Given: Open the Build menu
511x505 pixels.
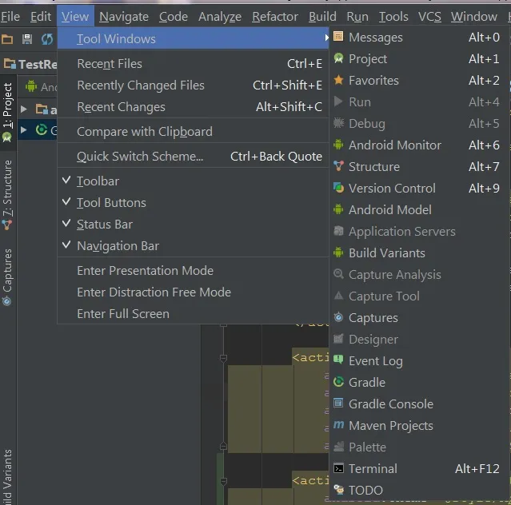Looking at the screenshot, I should pyautogui.click(x=322, y=16).
